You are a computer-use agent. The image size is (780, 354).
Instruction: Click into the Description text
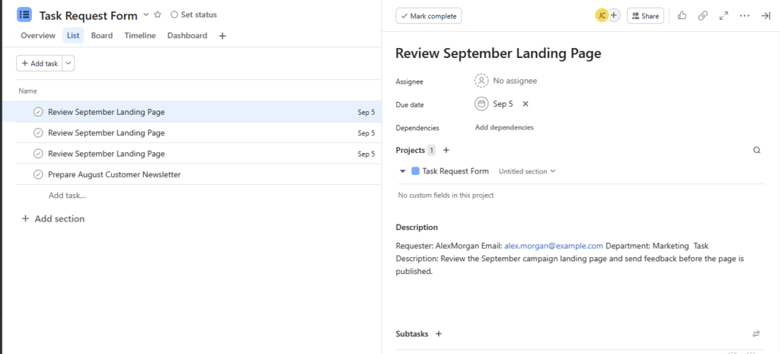(570, 259)
